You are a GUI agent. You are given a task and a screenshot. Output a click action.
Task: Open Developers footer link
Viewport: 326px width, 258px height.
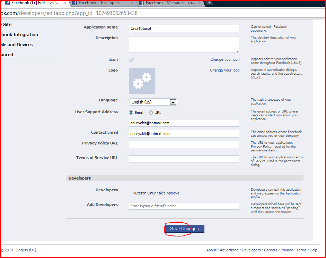click(251, 250)
